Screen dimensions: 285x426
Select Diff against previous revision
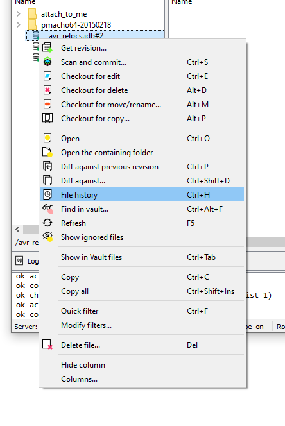click(142, 167)
